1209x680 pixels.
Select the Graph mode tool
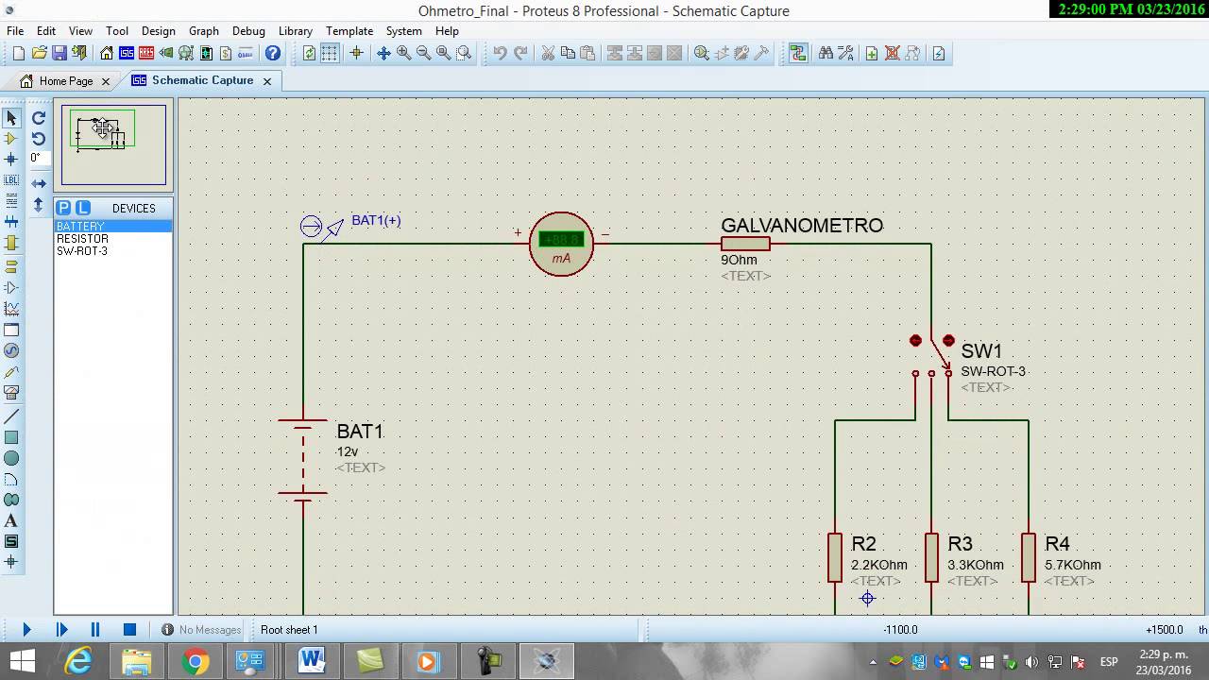(x=11, y=309)
